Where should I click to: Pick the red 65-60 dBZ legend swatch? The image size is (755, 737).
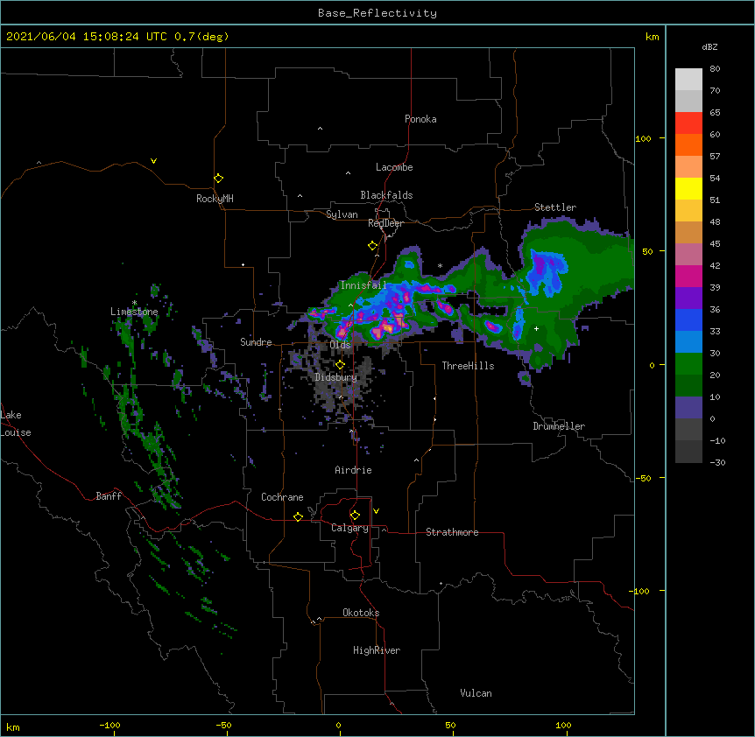[688, 123]
